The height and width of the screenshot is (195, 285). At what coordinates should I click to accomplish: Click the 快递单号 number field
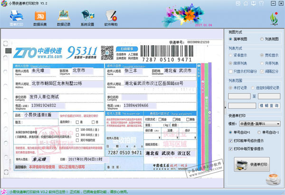point(204,42)
